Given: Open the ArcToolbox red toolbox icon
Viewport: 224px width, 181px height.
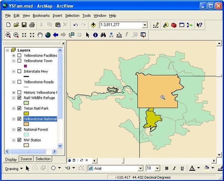Looking at the screenshot, I should click(174, 25).
